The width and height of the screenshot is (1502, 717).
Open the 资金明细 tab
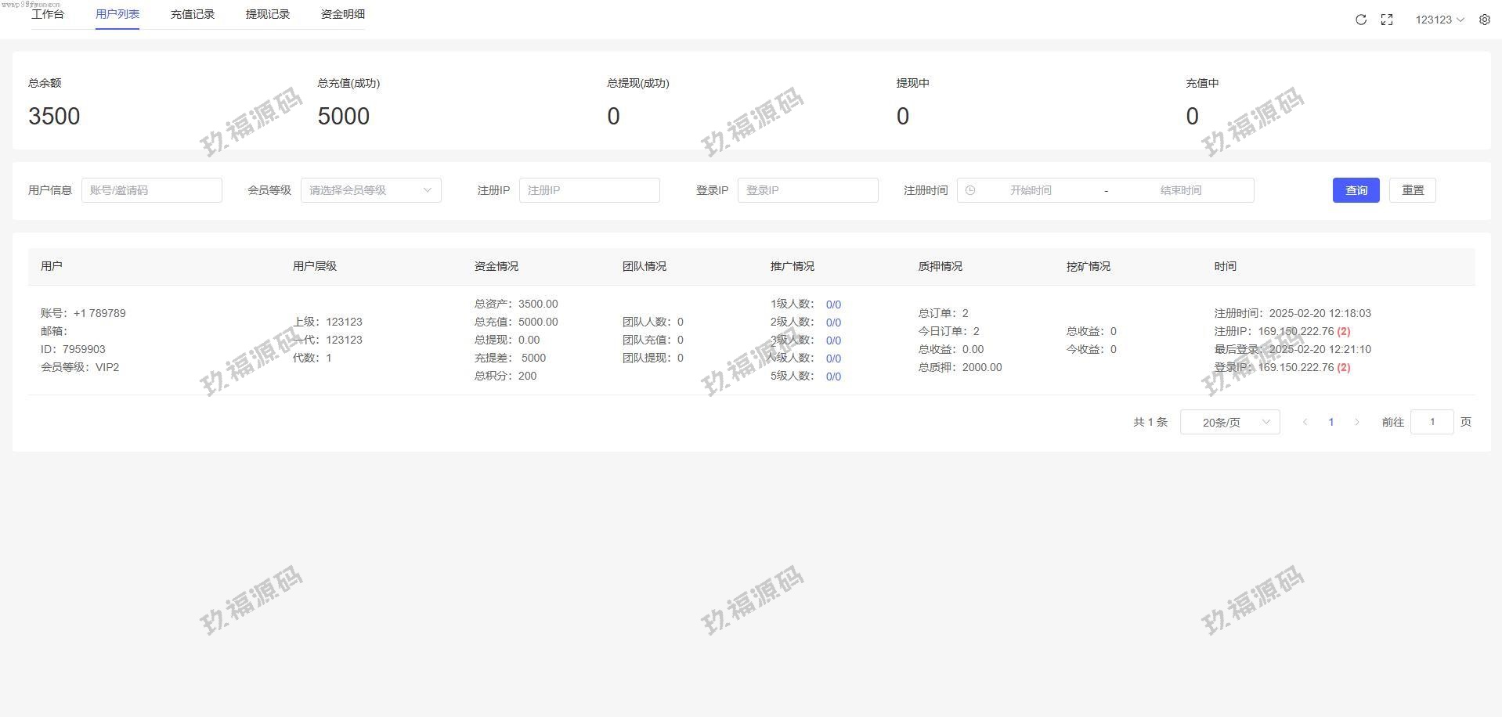tap(343, 14)
